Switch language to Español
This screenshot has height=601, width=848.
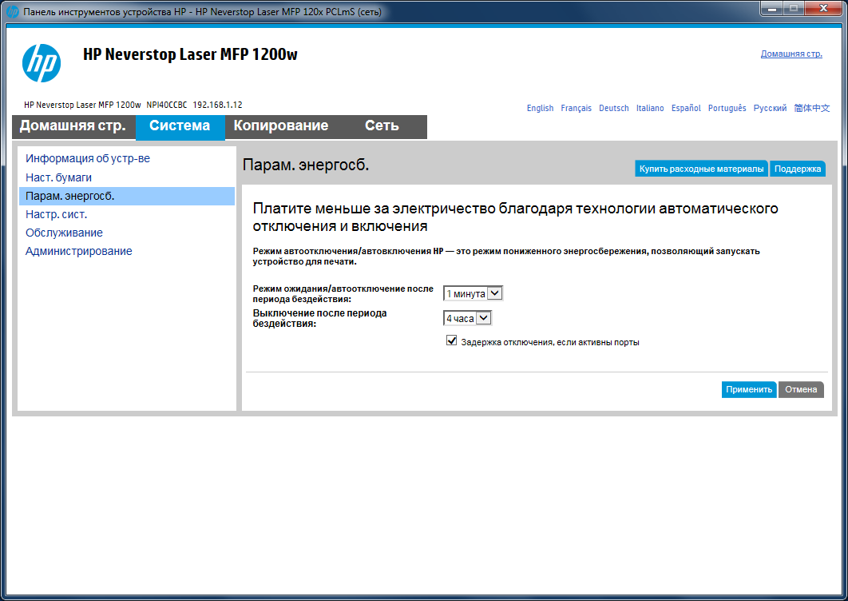[x=686, y=108]
